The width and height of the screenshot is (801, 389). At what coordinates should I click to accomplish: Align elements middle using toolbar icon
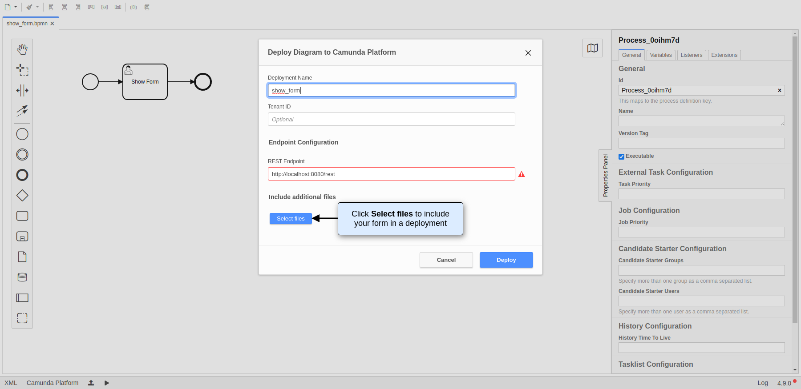105,7
